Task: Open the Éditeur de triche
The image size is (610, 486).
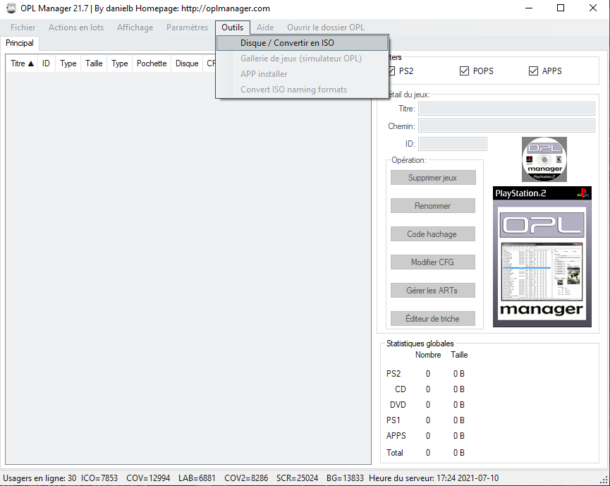Action: (x=432, y=319)
